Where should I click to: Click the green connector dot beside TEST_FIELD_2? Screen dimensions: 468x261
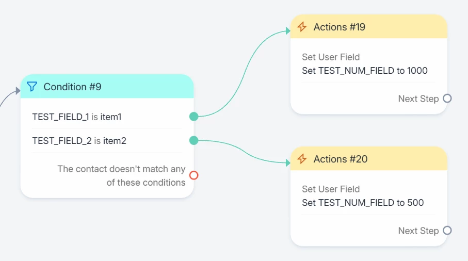point(194,140)
